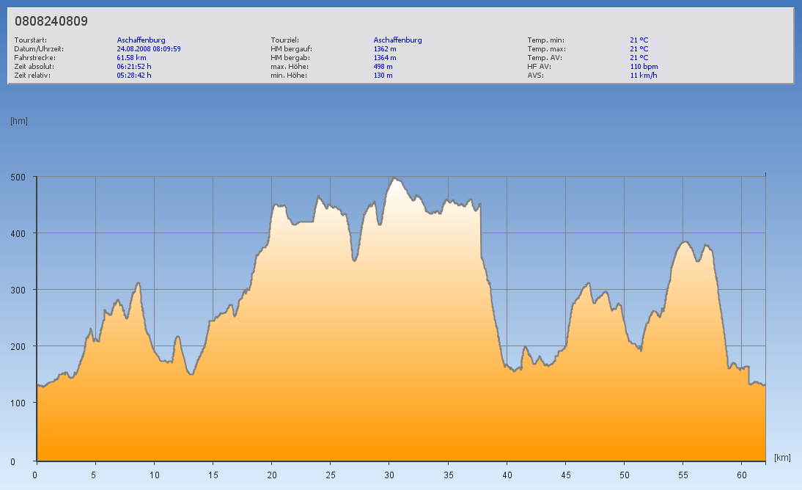Click the 0 tick on the distance axis
Screen dimensions: 802x490
click(x=35, y=475)
